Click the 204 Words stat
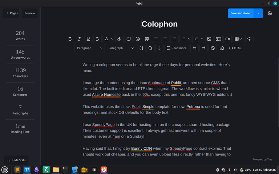Screen dimensions: 279x174 pyautogui.click(x=20, y=36)
